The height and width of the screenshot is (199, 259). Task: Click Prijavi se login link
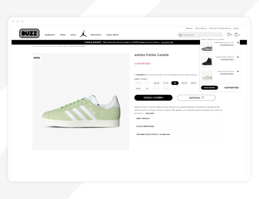tap(213, 28)
